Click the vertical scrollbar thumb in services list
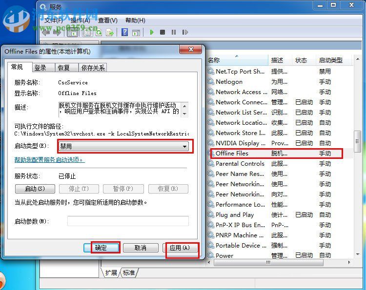Viewport: 366px width, 290px height. 357,141
